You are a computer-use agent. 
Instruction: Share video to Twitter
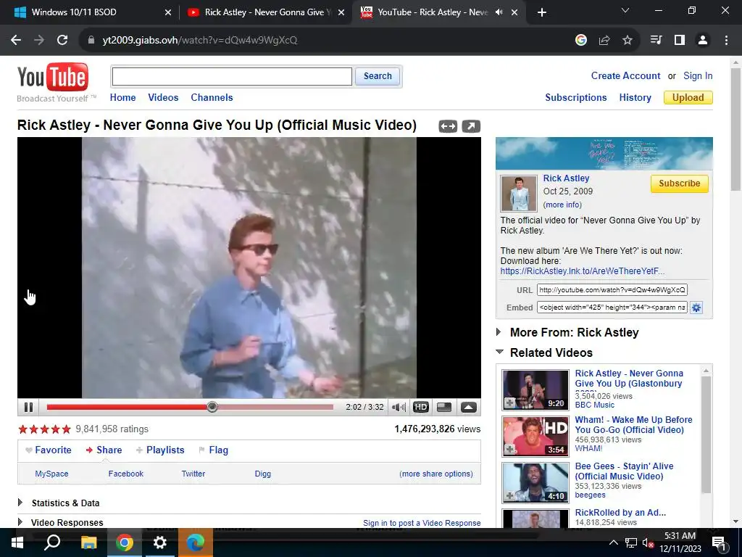tap(193, 474)
